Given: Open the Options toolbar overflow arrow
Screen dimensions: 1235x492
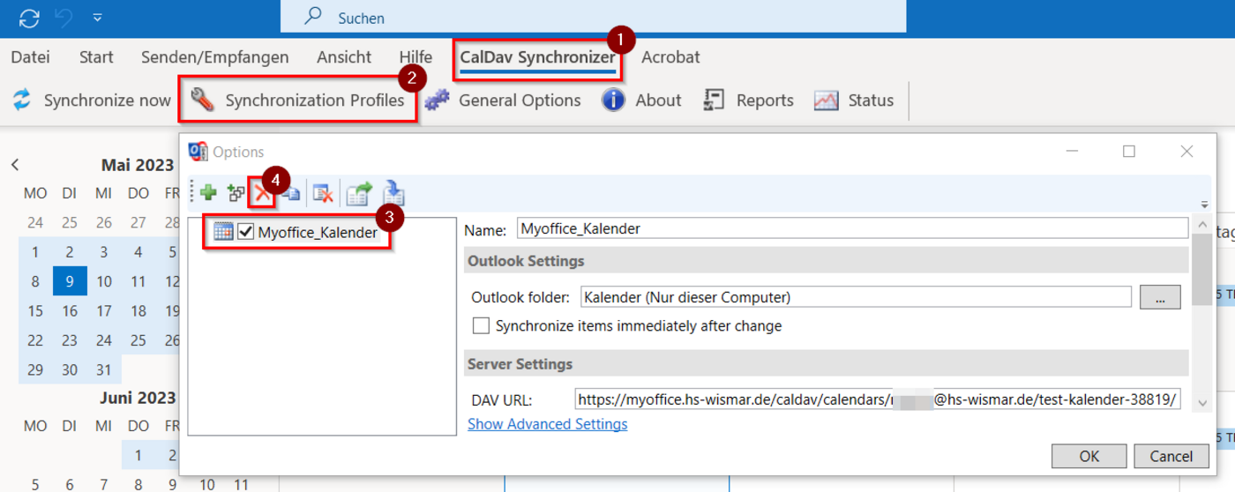Looking at the screenshot, I should click(1204, 205).
